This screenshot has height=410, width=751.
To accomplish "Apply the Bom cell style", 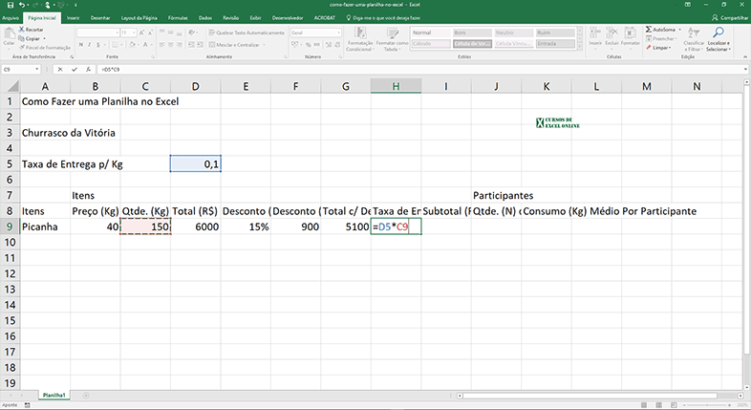I will click(472, 32).
